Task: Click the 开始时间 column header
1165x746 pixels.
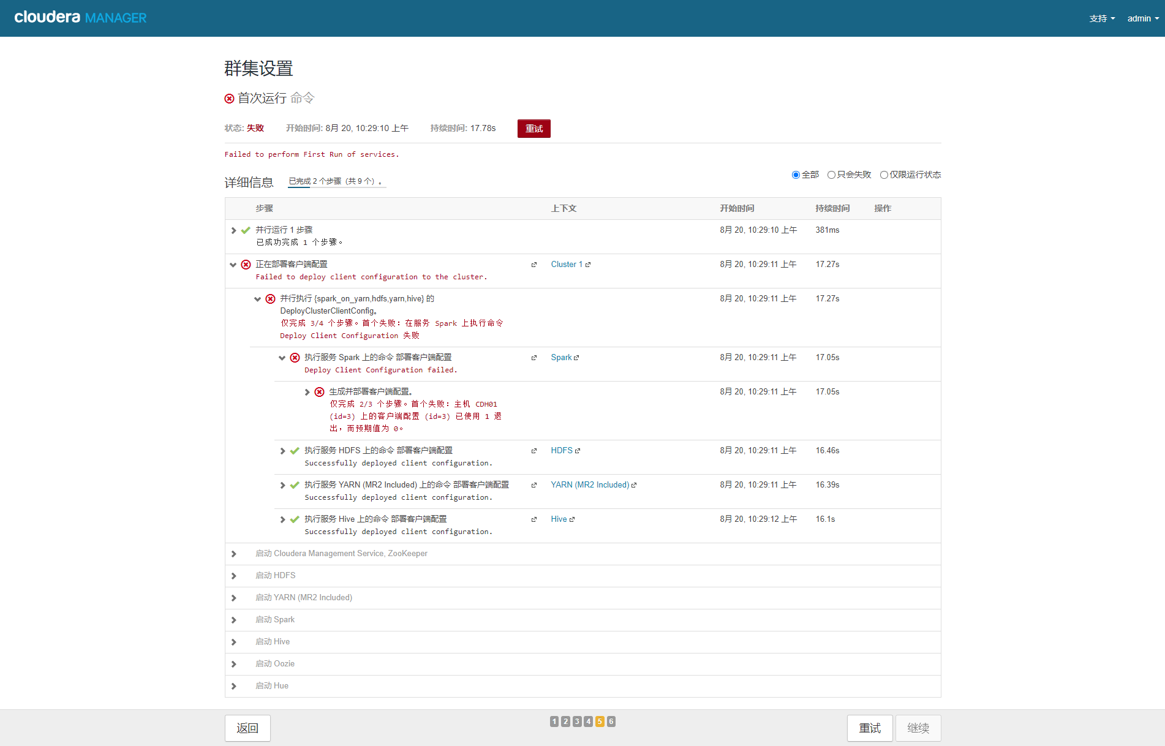Action: [737, 209]
